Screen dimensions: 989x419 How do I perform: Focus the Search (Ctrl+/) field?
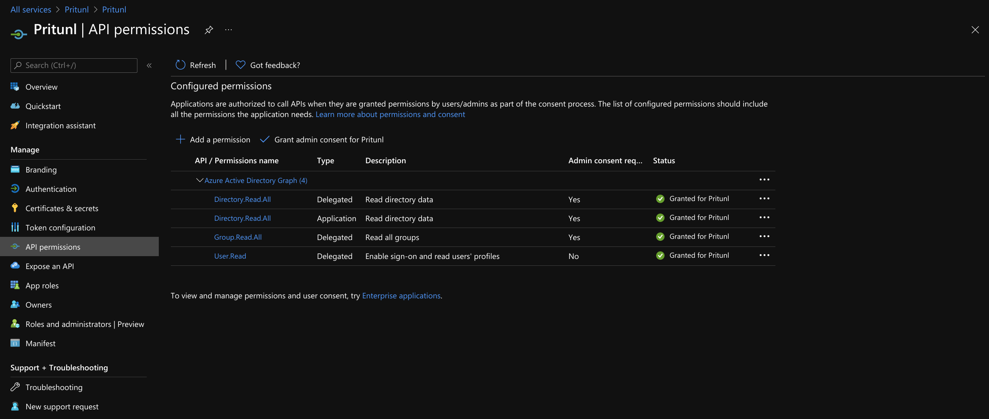pos(74,65)
